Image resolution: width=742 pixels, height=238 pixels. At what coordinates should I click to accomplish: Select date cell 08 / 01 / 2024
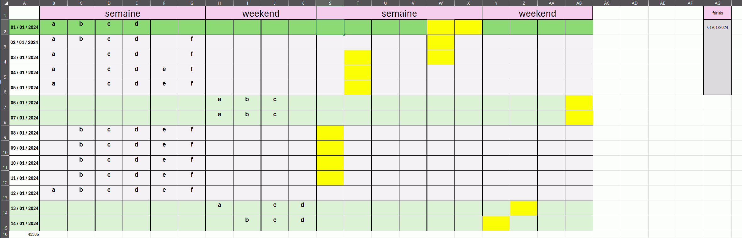coord(25,133)
